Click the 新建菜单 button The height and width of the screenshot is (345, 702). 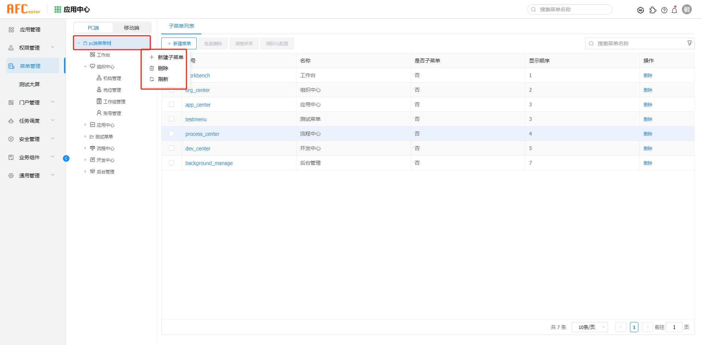click(x=179, y=43)
